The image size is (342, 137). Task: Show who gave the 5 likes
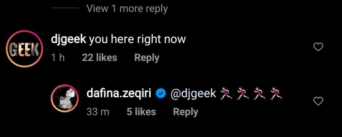click(x=141, y=112)
